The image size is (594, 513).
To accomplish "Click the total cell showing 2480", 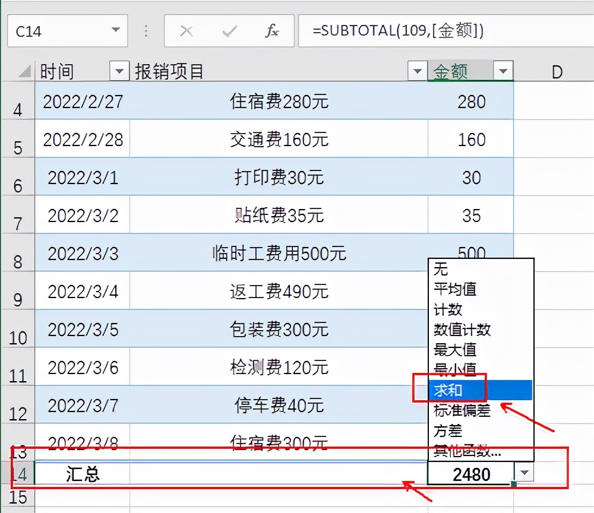I will (471, 474).
